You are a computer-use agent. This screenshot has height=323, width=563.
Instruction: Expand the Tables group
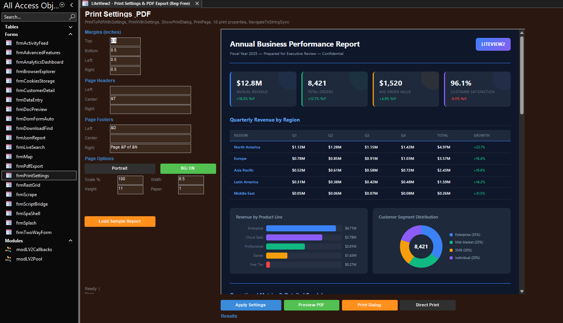click(71, 27)
